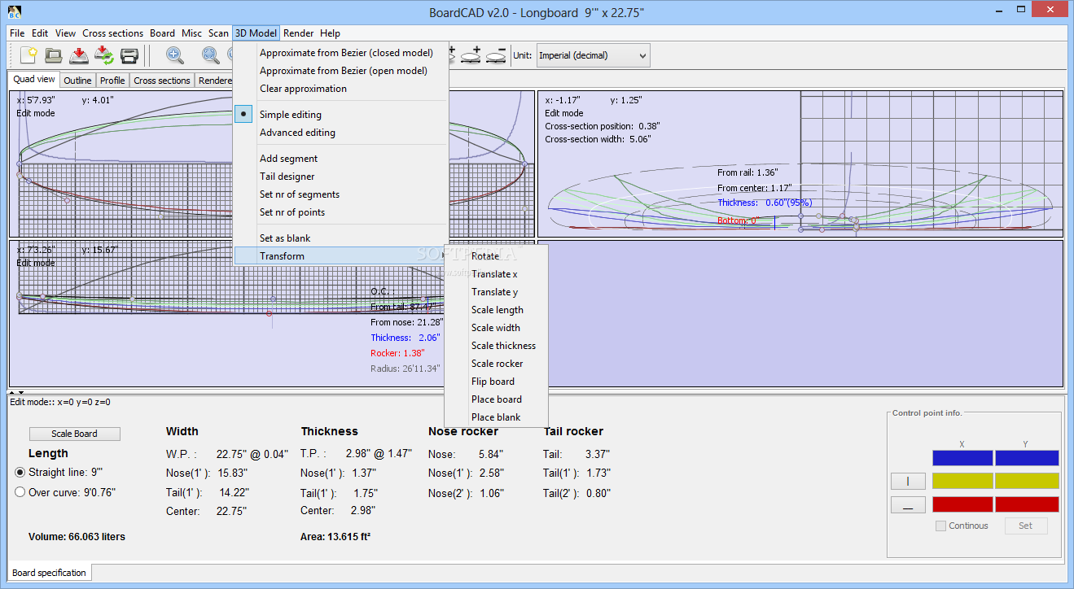Select the Board specification tab
Viewport: 1074px width, 589px height.
coord(49,573)
